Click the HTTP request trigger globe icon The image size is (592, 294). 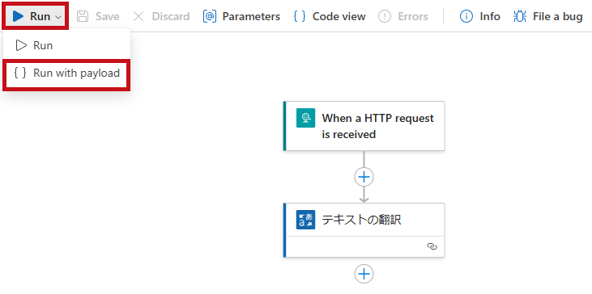(305, 118)
